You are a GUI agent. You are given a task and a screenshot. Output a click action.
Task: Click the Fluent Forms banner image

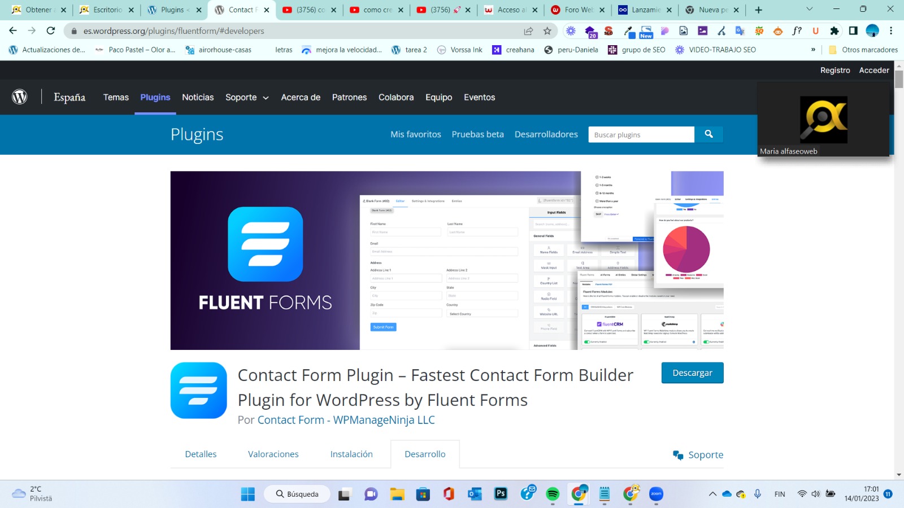pyautogui.click(x=447, y=260)
